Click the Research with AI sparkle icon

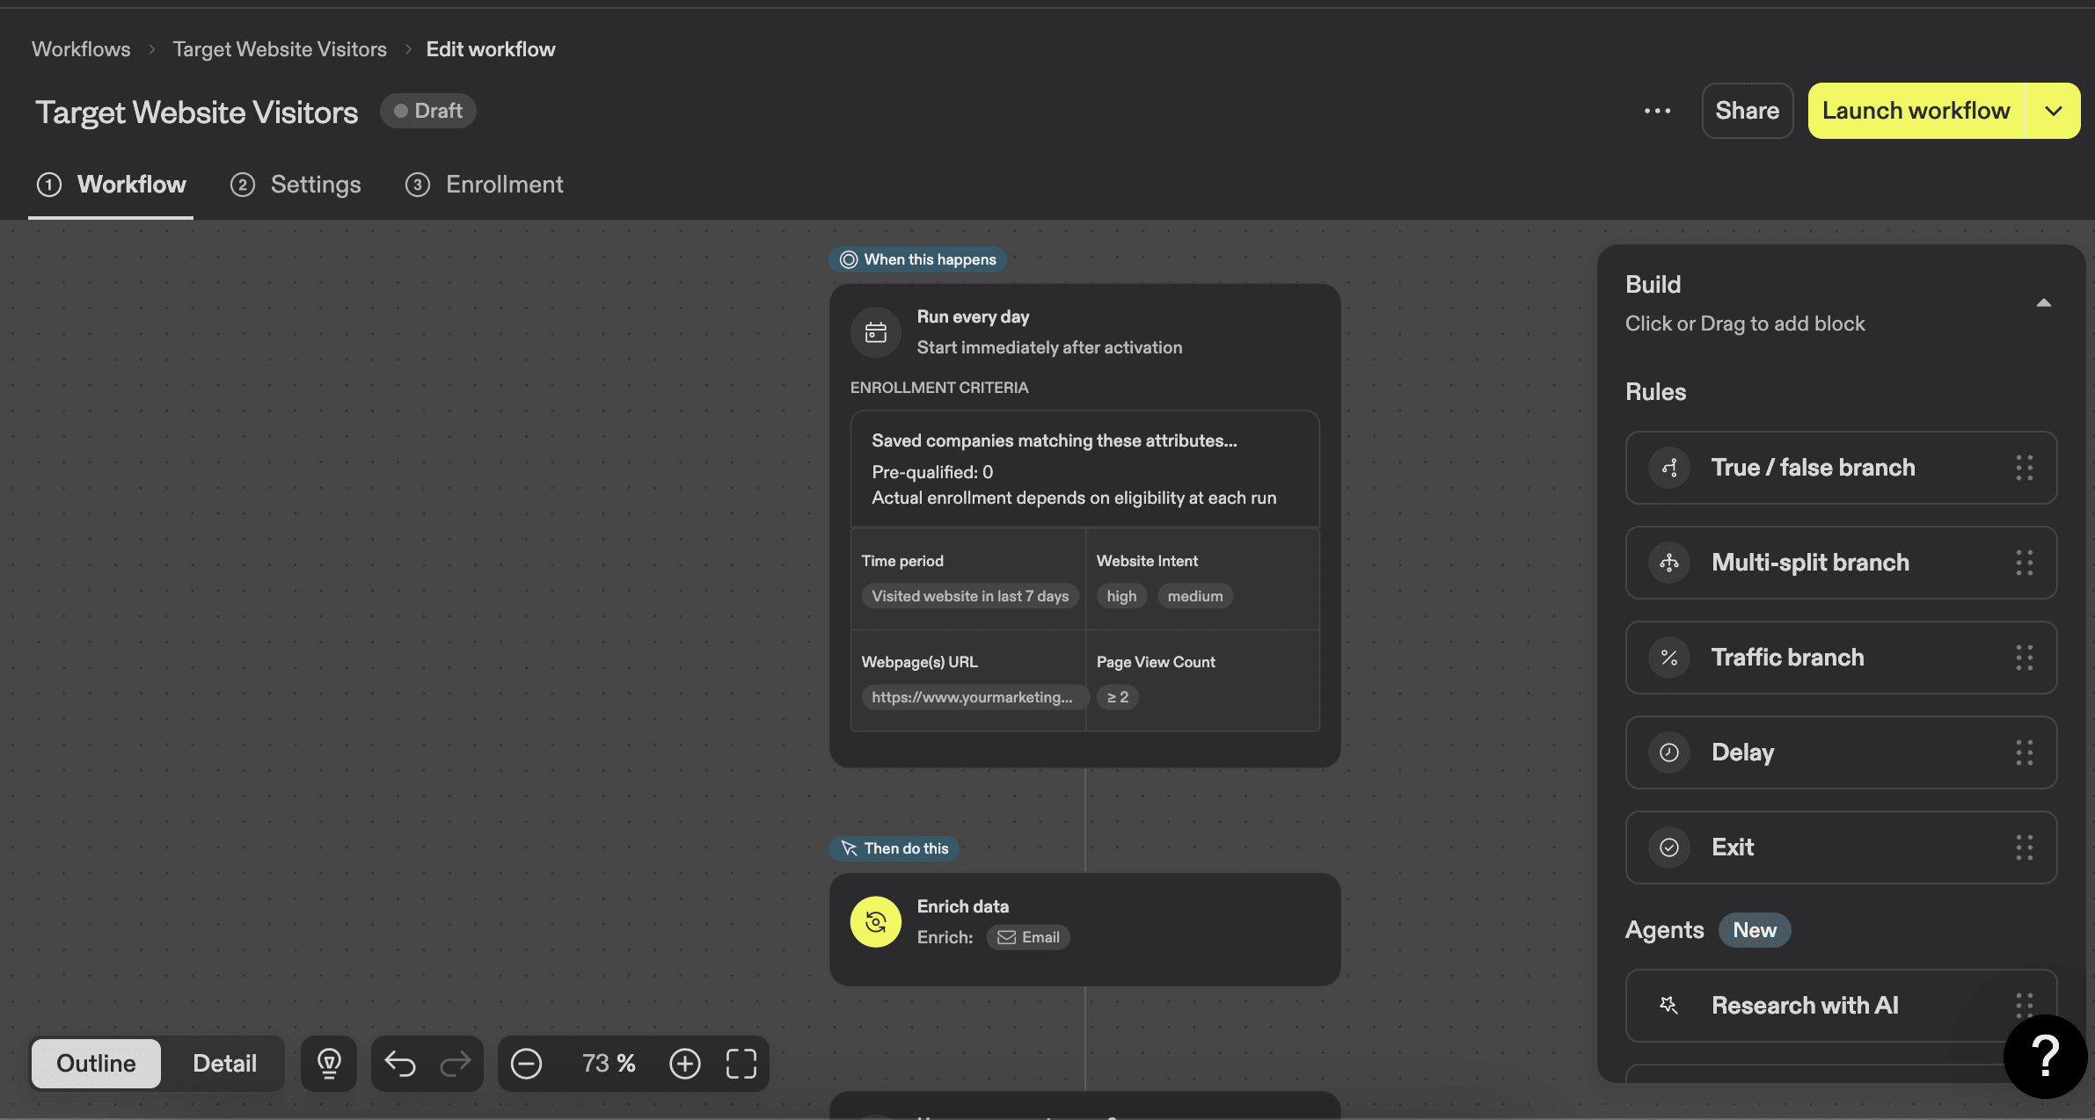pos(1669,1005)
